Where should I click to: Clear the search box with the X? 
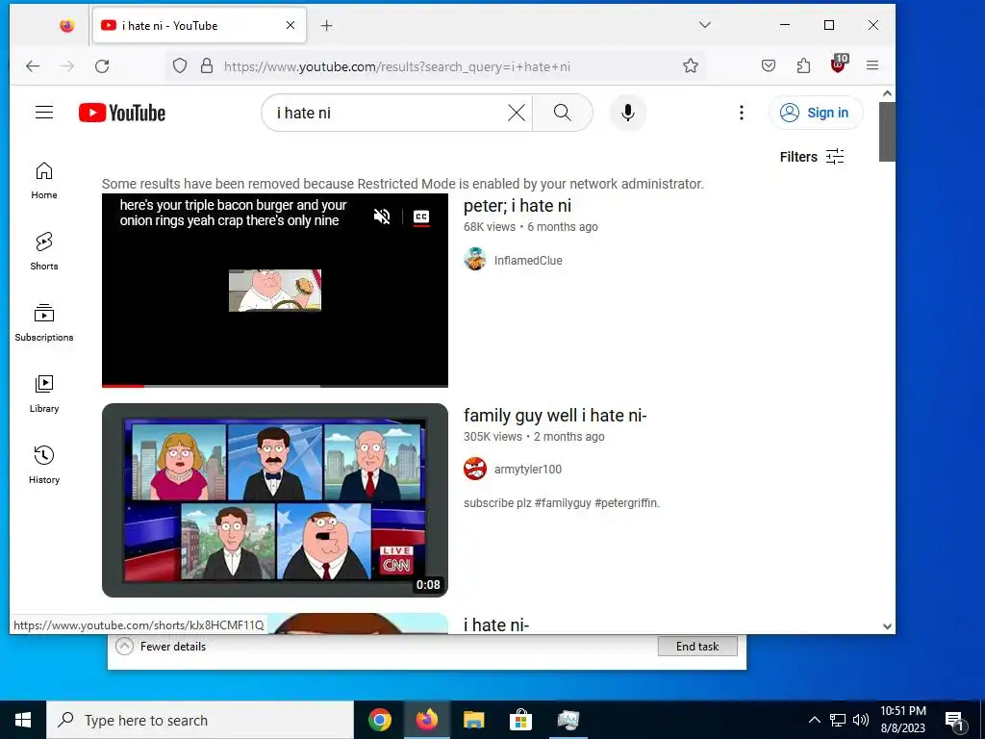tap(517, 114)
